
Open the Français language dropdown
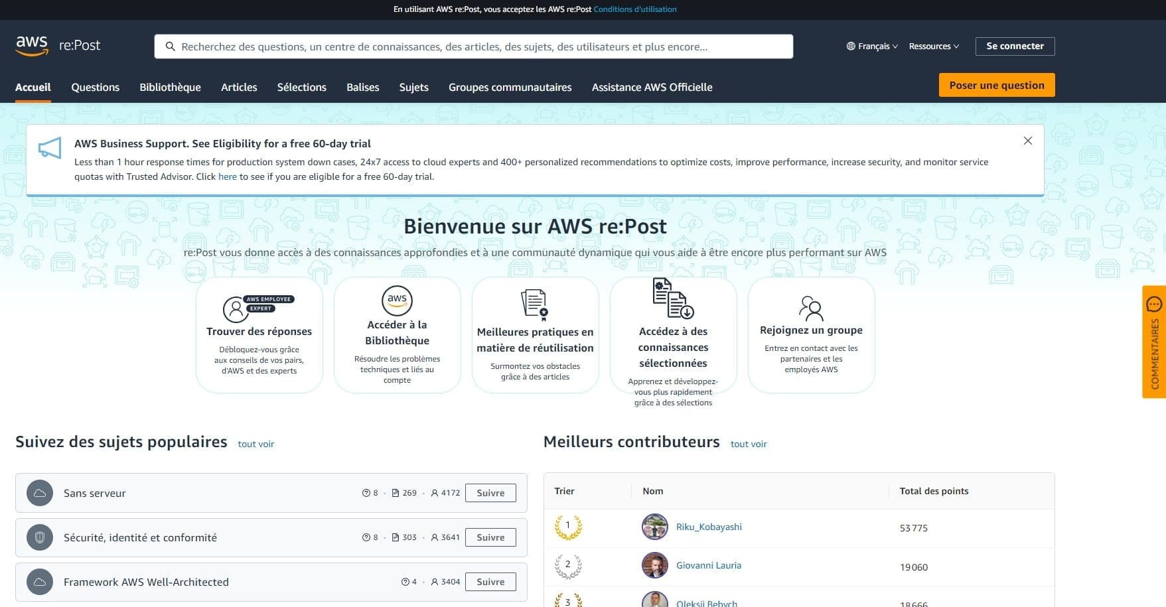pyautogui.click(x=872, y=46)
